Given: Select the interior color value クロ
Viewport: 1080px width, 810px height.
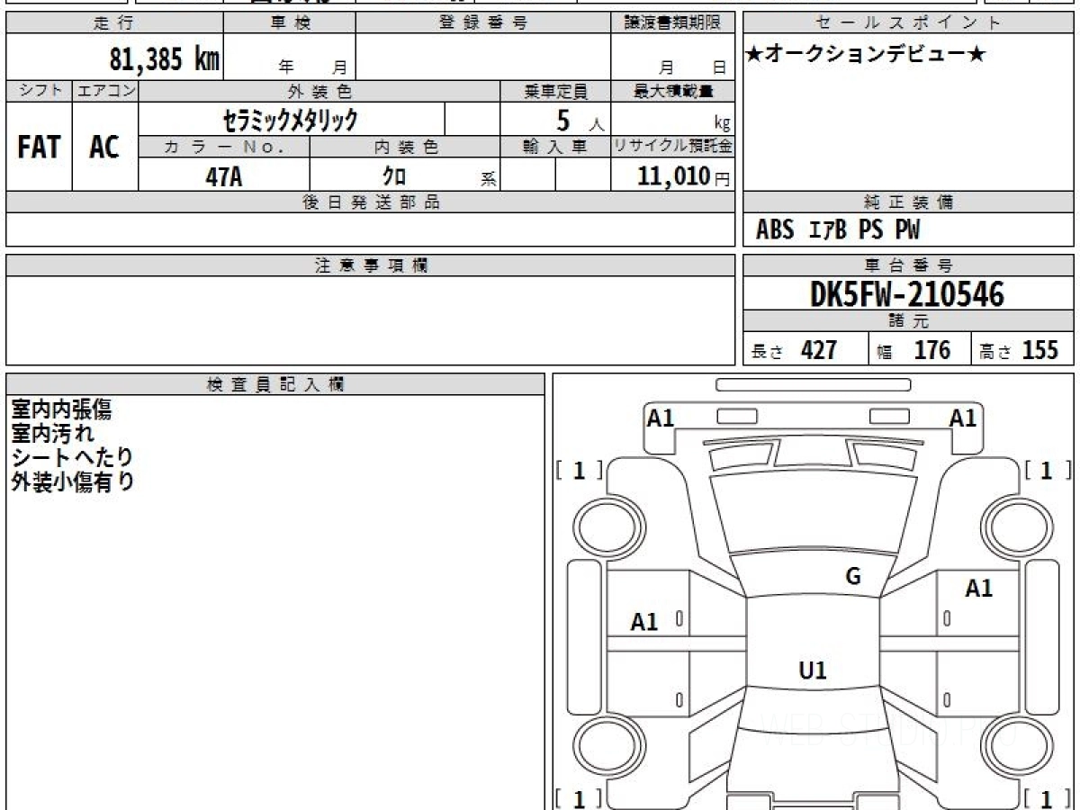Looking at the screenshot, I should point(394,176).
